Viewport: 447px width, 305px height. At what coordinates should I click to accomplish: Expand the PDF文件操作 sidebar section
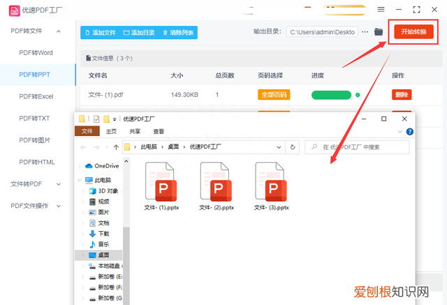tap(59, 206)
